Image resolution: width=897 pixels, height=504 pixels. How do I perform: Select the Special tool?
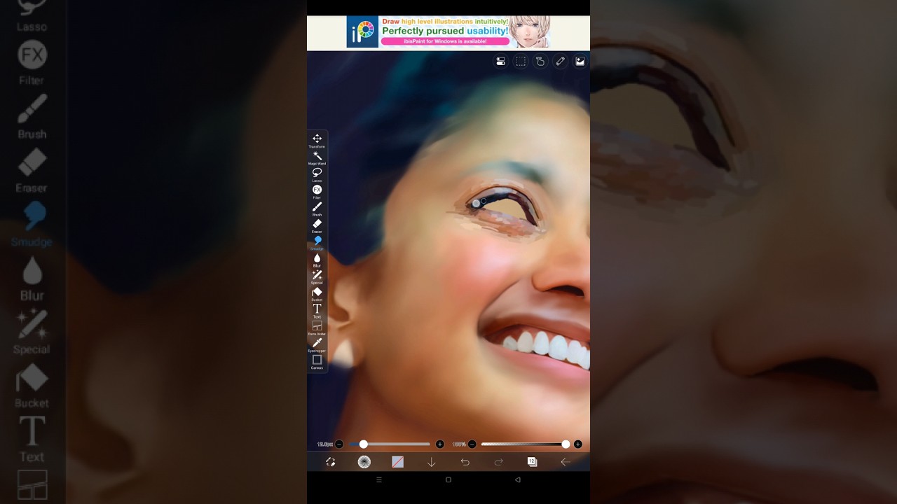(x=317, y=276)
